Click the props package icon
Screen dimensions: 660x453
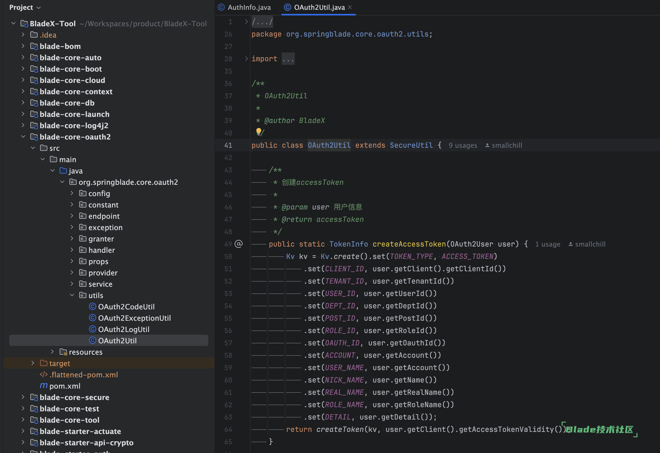point(83,261)
